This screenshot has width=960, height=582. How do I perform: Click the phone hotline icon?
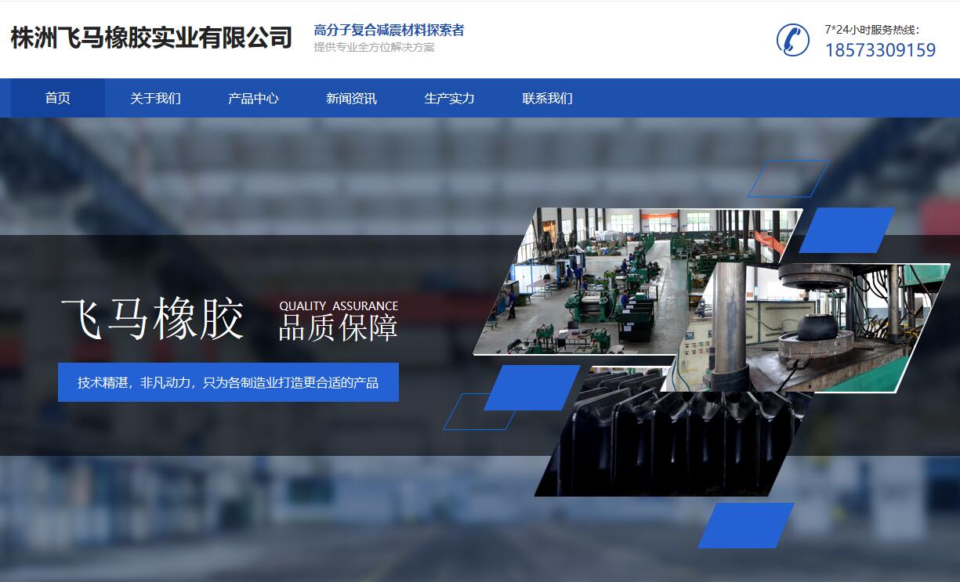click(792, 40)
